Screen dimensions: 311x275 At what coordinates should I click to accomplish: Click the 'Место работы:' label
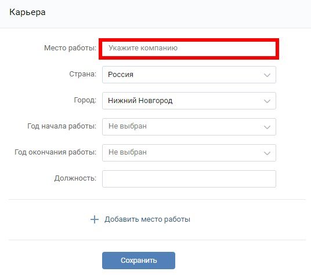coord(70,48)
